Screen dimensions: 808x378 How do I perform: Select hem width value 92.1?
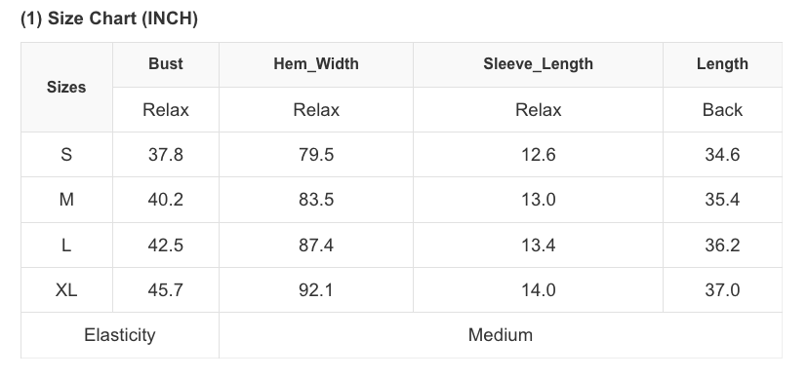(316, 290)
